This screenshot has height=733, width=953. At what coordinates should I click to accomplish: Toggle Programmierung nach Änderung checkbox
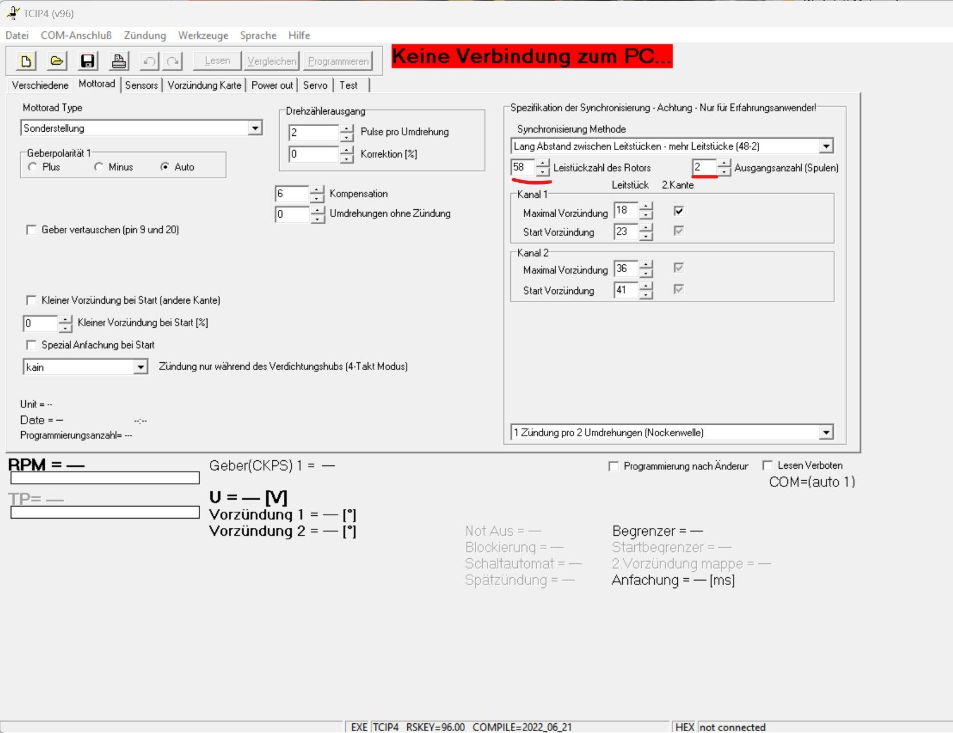click(614, 466)
